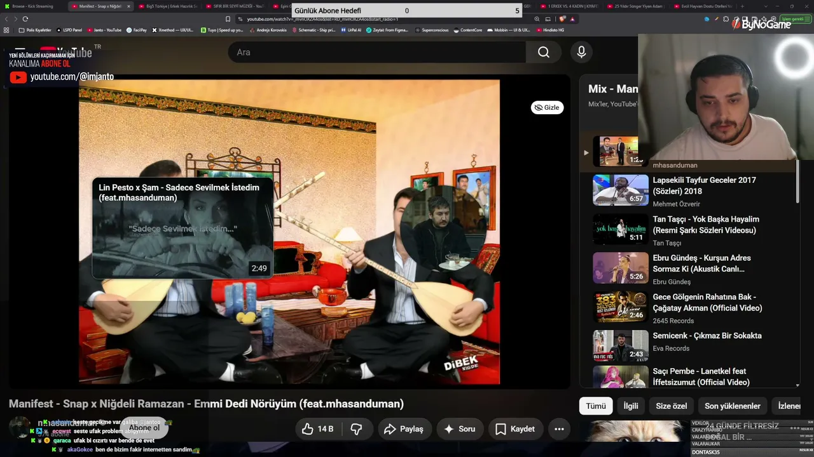Image resolution: width=814 pixels, height=457 pixels.
Task: Open more actions three-dot menu
Action: (559, 429)
